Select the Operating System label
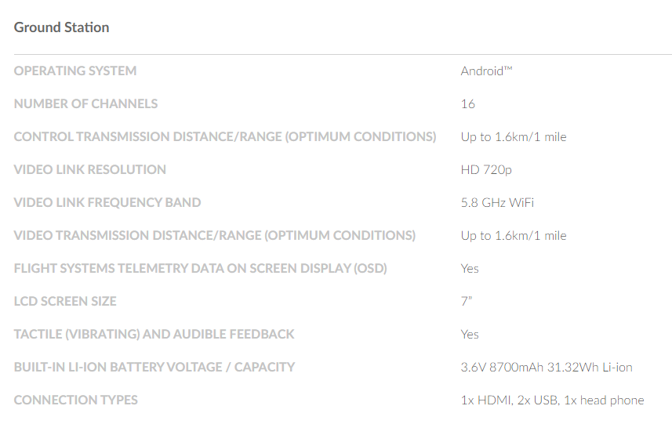 75,71
